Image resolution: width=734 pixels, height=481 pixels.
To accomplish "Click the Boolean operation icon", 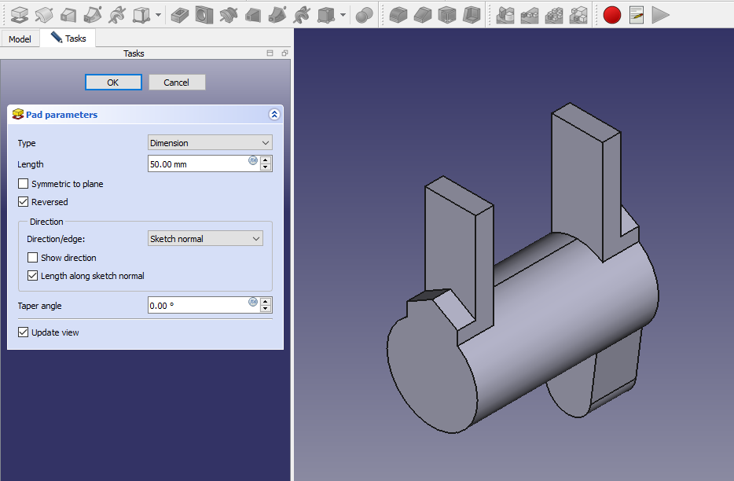I will [x=363, y=14].
